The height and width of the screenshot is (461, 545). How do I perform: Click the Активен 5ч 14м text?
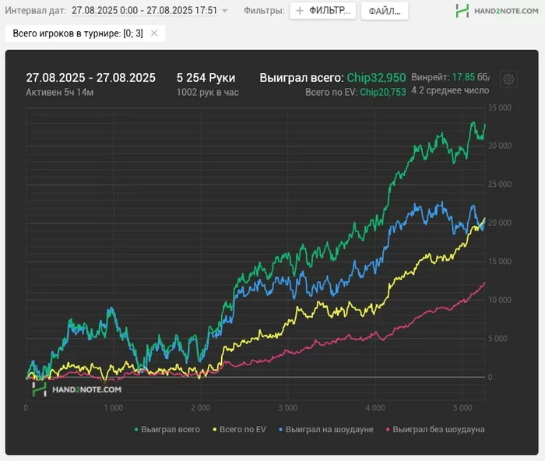tap(60, 92)
